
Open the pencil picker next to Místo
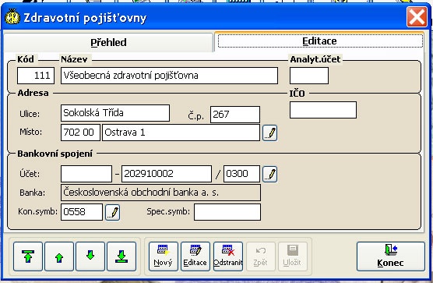point(269,133)
